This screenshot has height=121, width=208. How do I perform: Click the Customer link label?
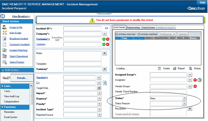click(43, 39)
